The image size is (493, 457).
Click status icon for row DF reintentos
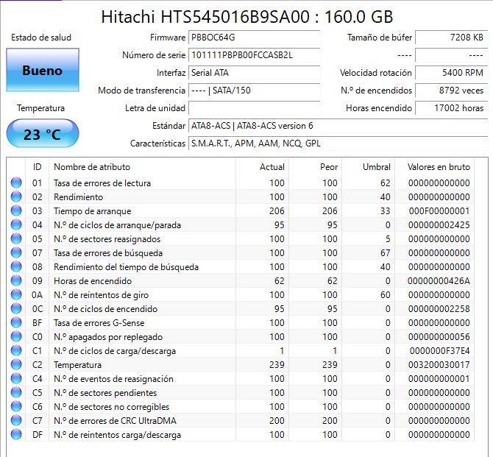coord(16,435)
